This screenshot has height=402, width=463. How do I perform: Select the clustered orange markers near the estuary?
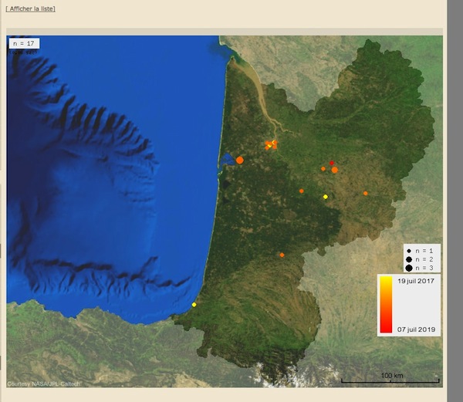click(x=271, y=144)
